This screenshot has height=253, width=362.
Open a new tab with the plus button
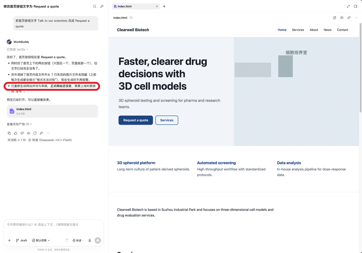(x=164, y=6)
